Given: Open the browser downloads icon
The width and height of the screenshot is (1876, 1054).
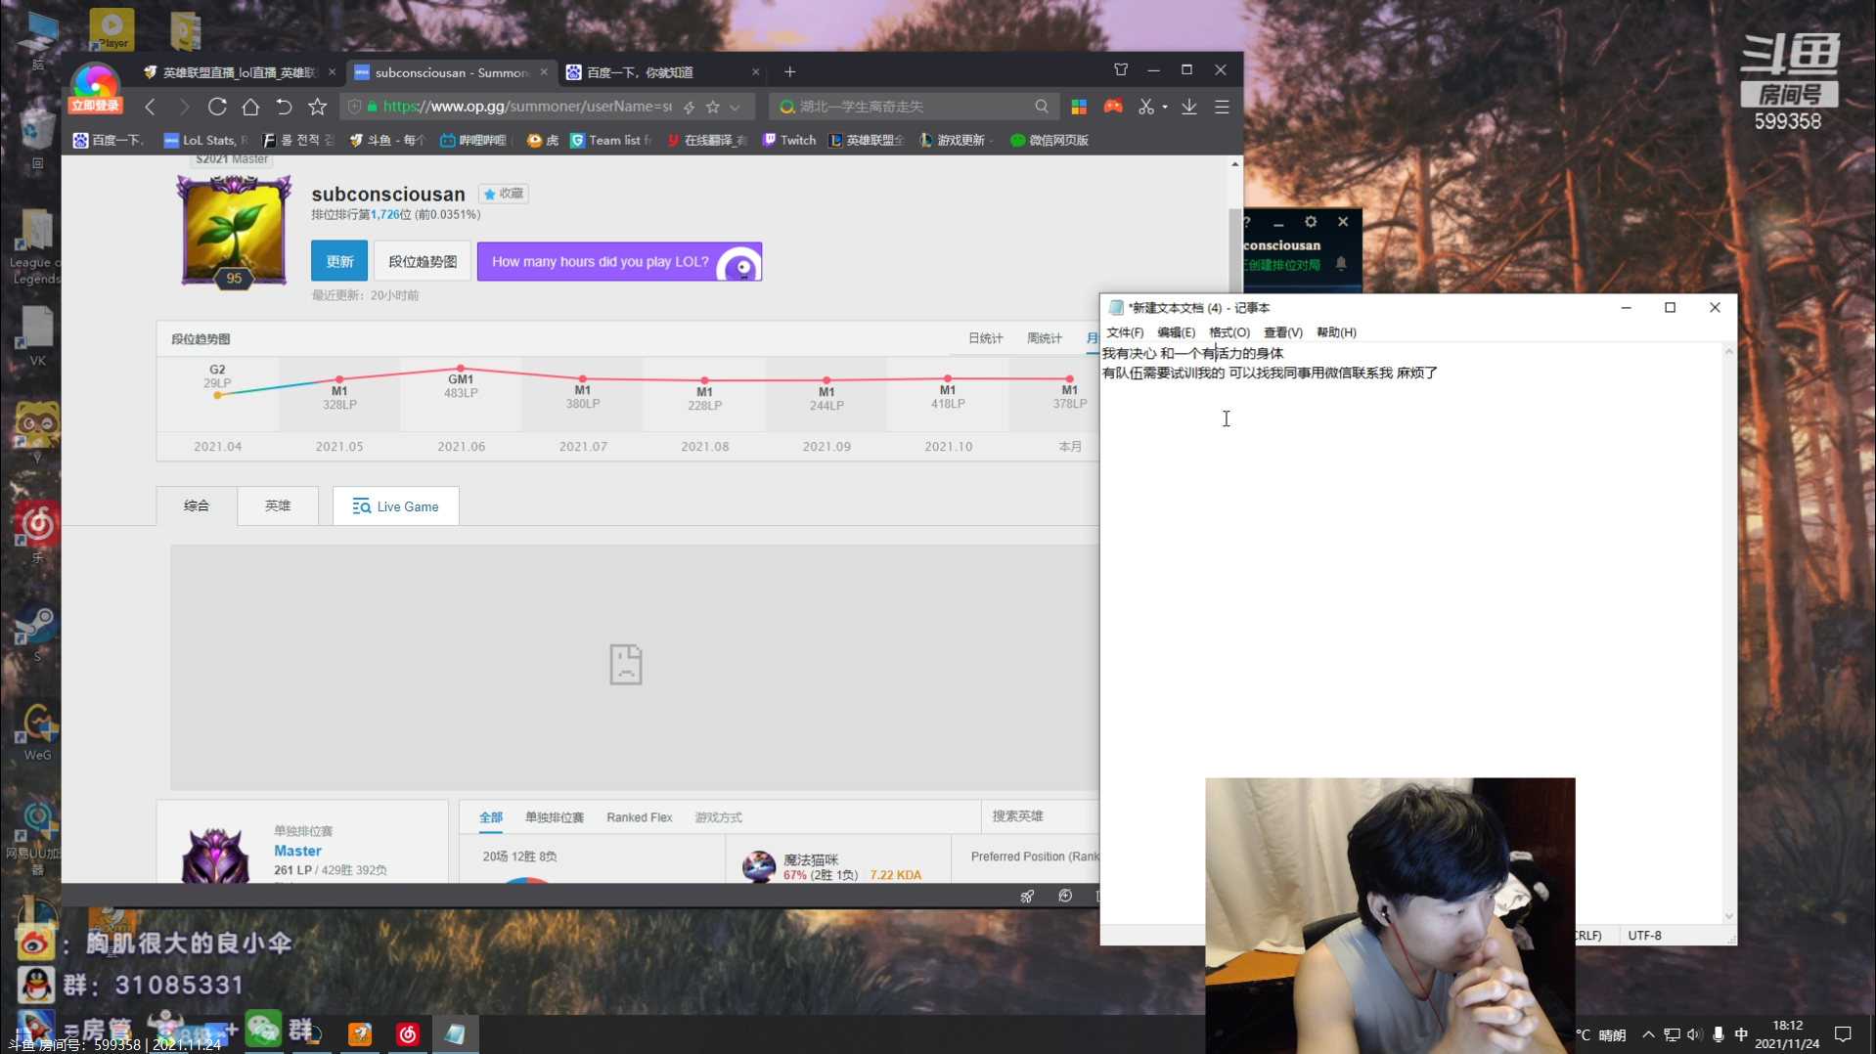Looking at the screenshot, I should click(x=1188, y=107).
